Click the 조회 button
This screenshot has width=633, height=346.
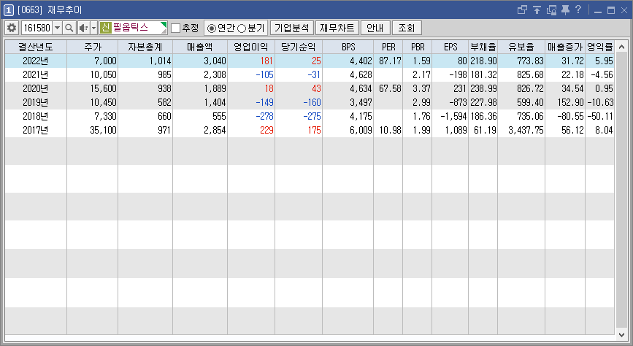407,28
